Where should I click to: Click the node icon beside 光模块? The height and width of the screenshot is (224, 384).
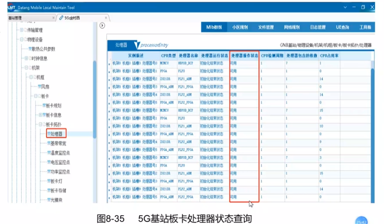(x=49, y=200)
